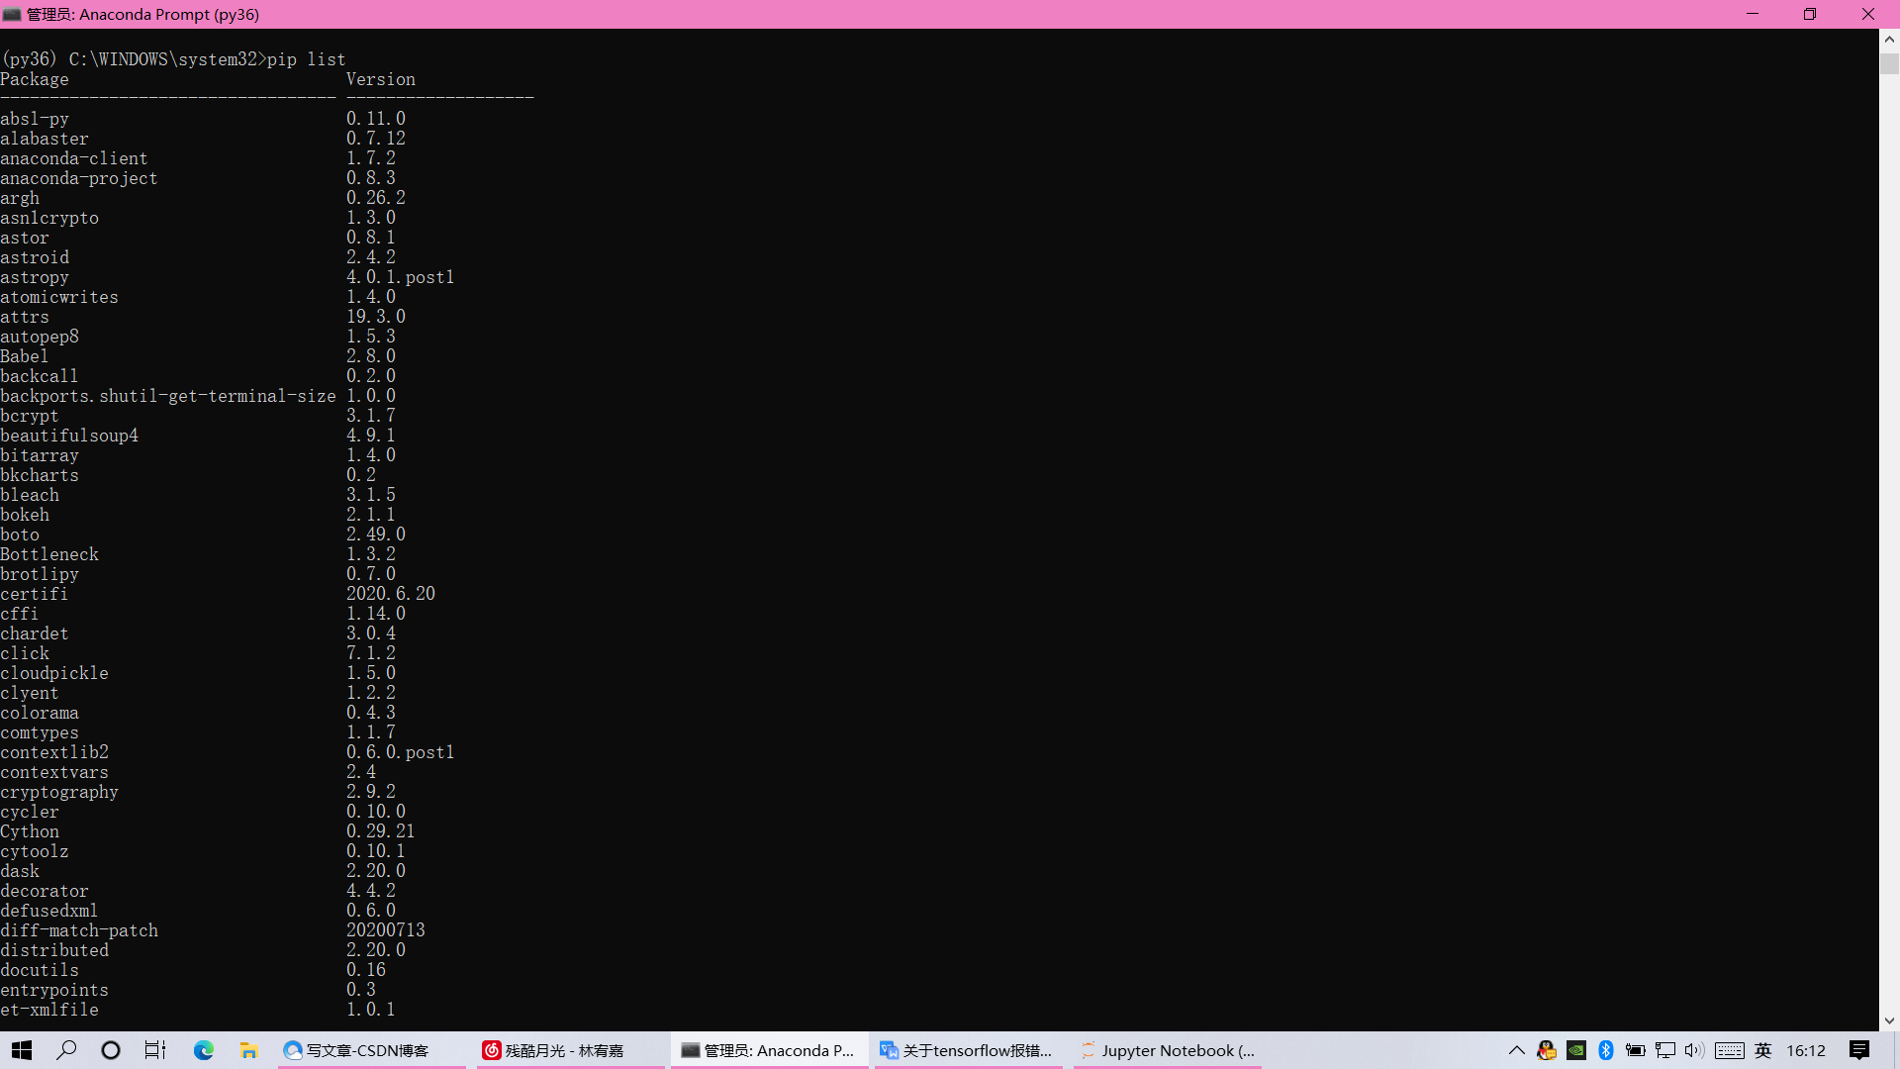
Task: Open File Explorer from the taskbar
Action: (249, 1050)
